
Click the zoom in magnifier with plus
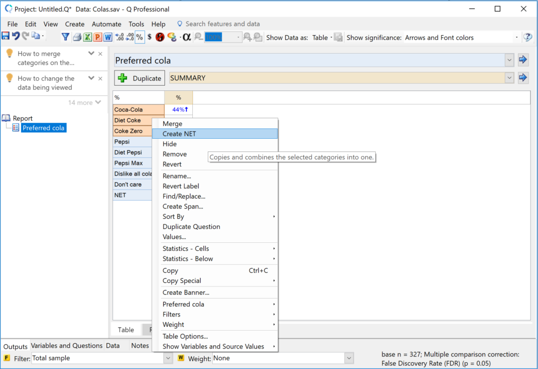point(247,37)
